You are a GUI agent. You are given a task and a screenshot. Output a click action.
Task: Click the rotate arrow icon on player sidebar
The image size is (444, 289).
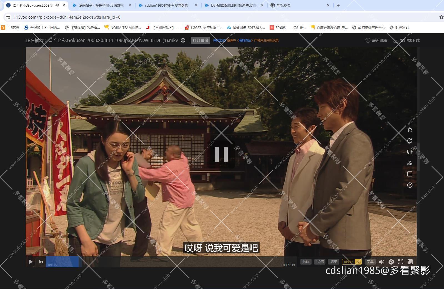pos(410,141)
